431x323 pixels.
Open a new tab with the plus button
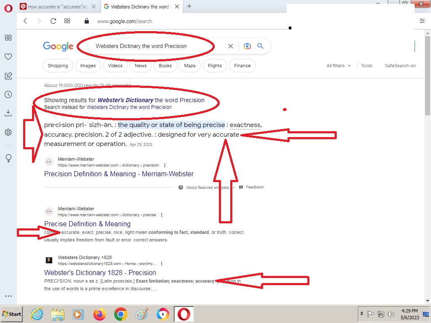189,6
